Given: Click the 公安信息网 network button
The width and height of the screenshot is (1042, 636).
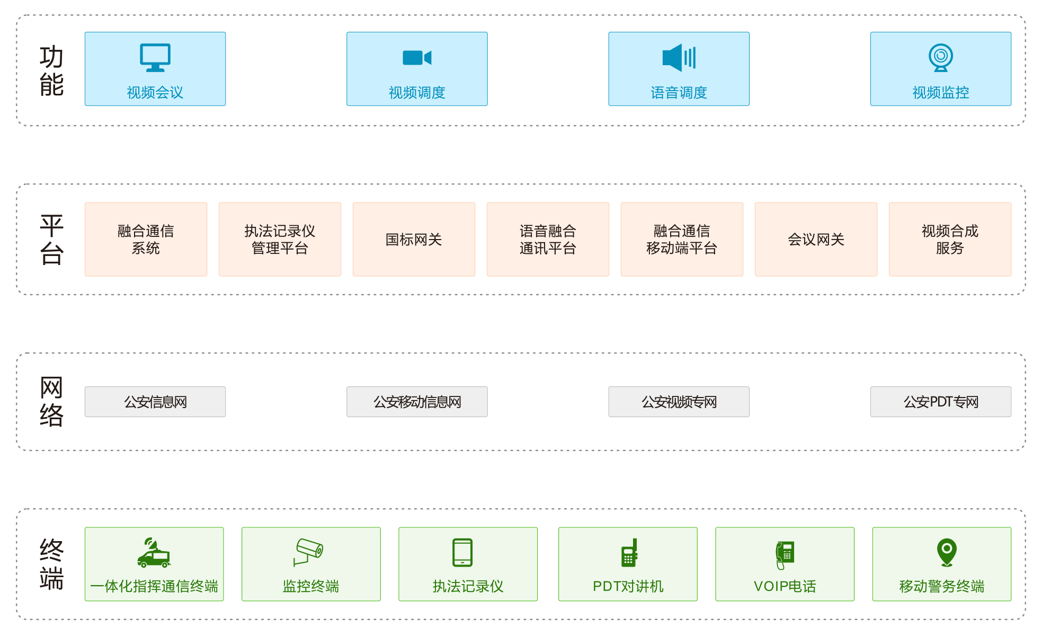Looking at the screenshot, I should 155,402.
